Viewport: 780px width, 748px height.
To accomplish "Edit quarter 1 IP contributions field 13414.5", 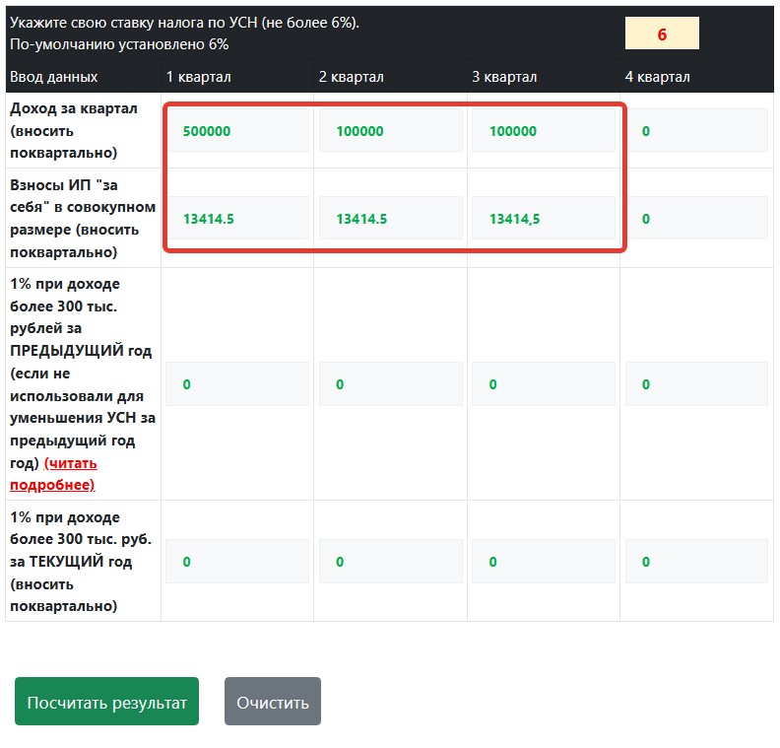I will [237, 218].
